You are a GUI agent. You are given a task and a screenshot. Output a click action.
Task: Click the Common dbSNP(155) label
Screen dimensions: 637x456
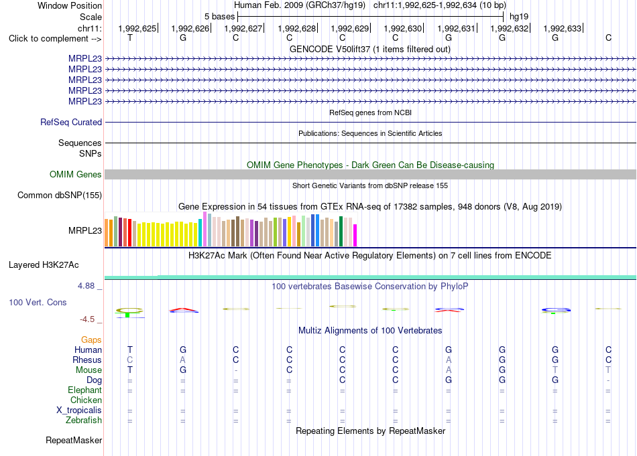(x=60, y=195)
